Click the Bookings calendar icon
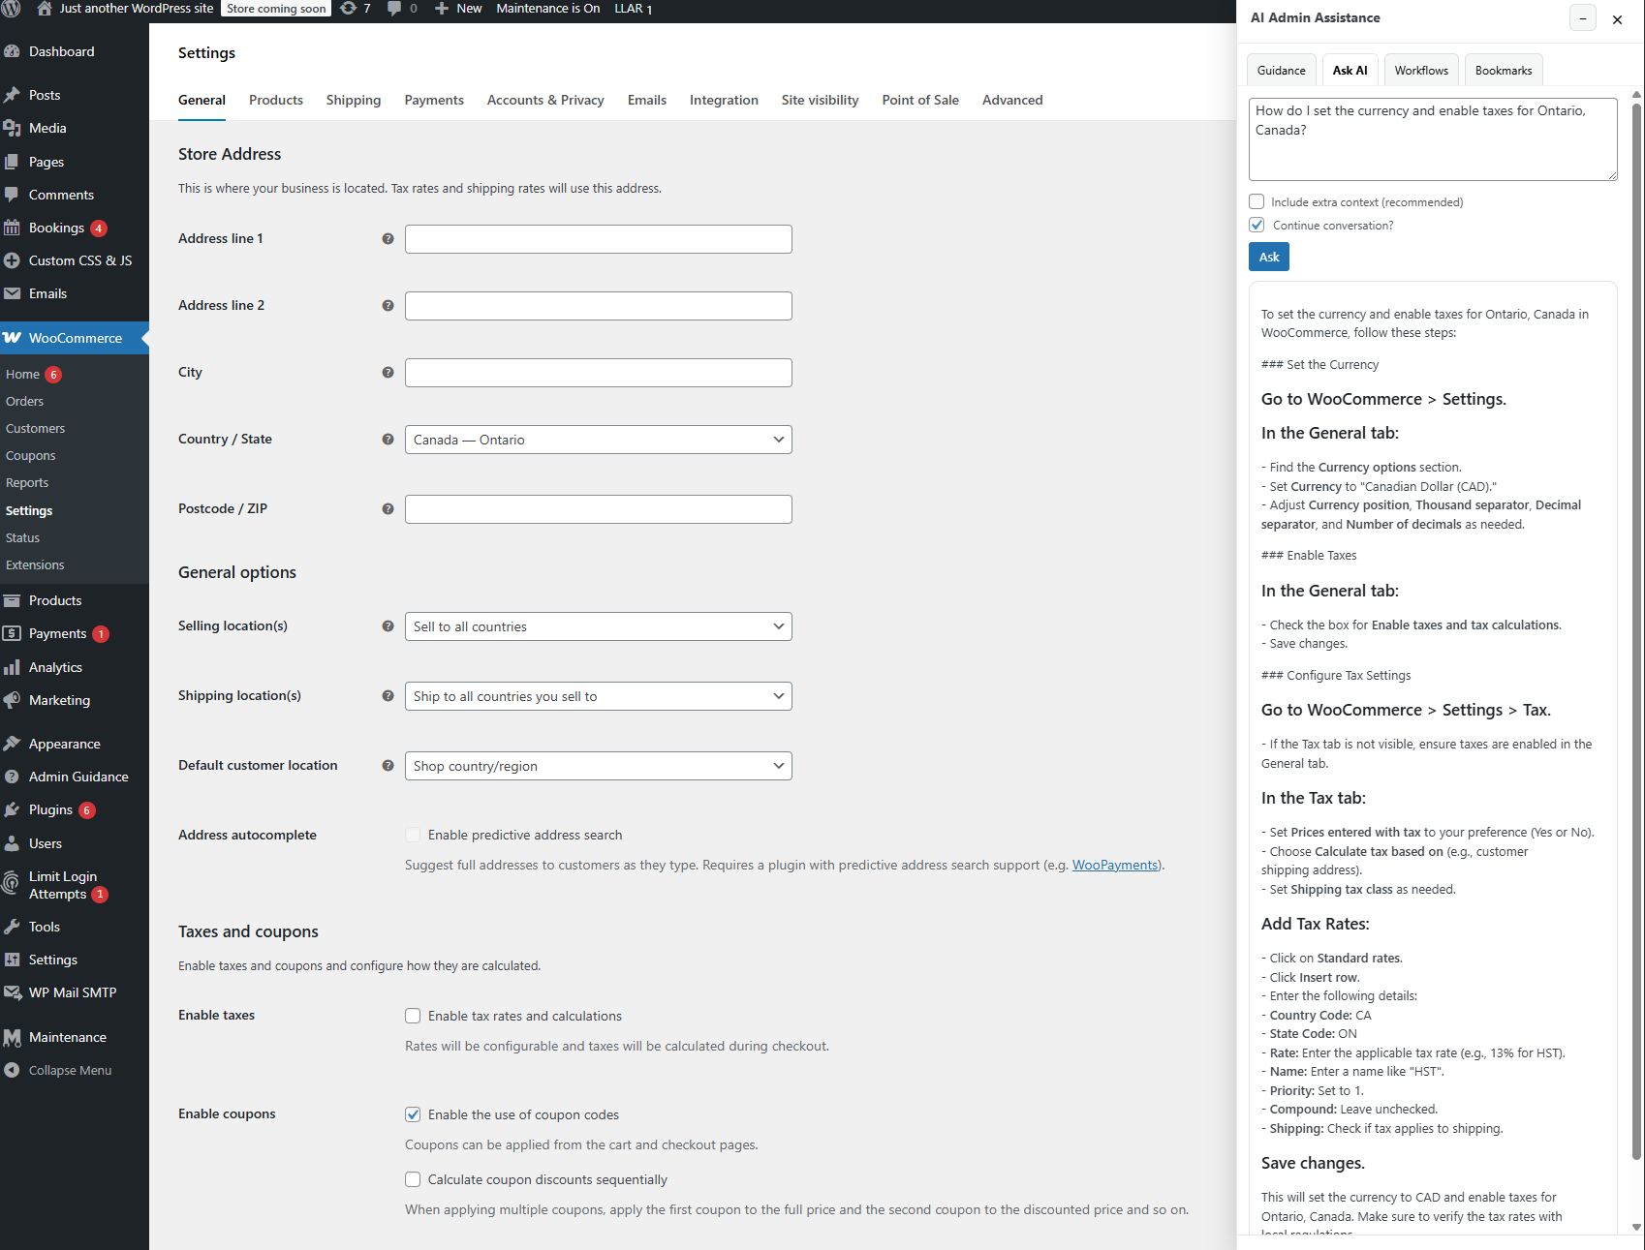The width and height of the screenshot is (1645, 1250). 12,228
